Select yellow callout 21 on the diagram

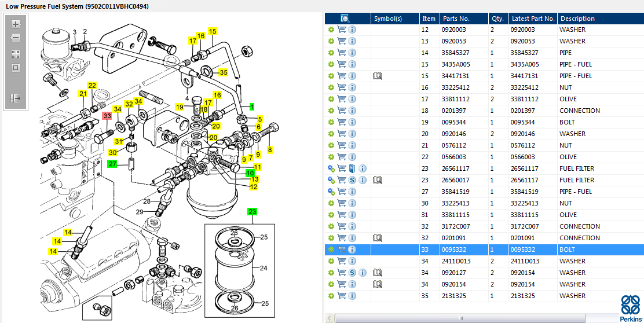[x=83, y=94]
